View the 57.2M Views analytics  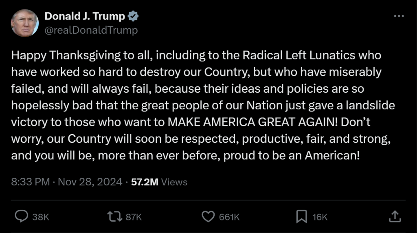click(159, 182)
